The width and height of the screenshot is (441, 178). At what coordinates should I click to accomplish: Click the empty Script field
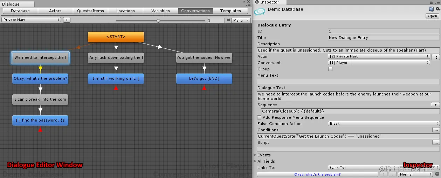click(x=348, y=149)
